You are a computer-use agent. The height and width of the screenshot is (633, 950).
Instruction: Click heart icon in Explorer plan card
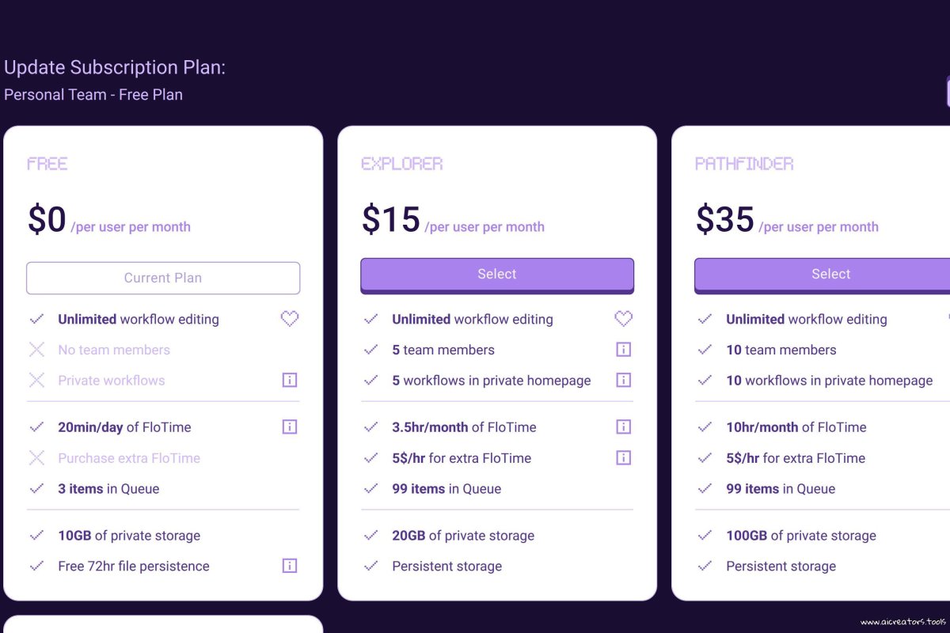(624, 319)
